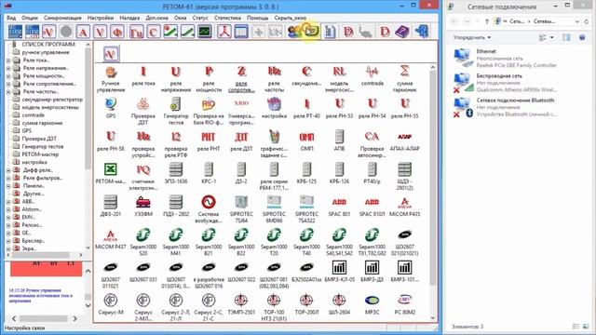Image resolution: width=596 pixels, height=335 pixels.
Task: Open the SPAC 801 ABB icon
Action: 339,207
